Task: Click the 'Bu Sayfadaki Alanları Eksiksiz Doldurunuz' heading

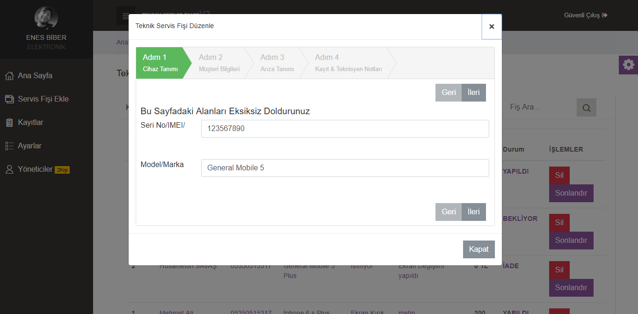Action: click(x=225, y=111)
